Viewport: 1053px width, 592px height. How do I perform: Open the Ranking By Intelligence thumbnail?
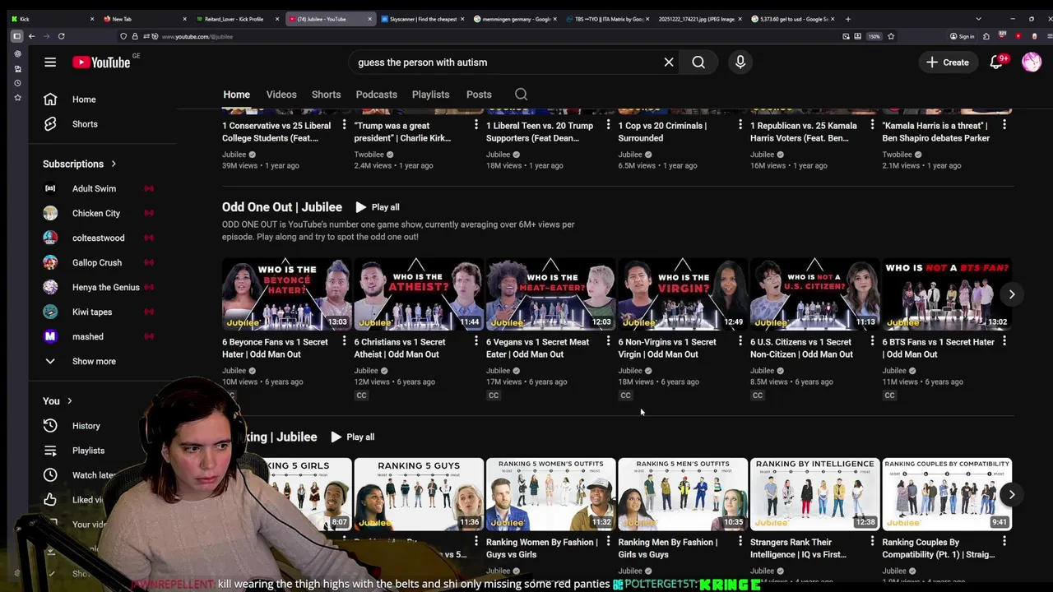pyautogui.click(x=814, y=494)
